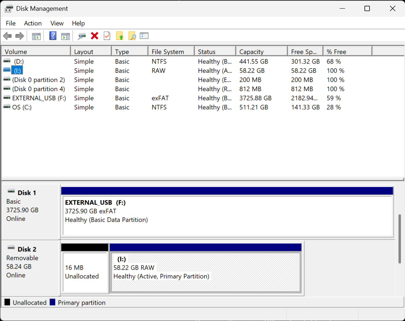Click the drive icon beside OS (C:)
Image resolution: width=405 pixels, height=321 pixels.
pos(7,107)
